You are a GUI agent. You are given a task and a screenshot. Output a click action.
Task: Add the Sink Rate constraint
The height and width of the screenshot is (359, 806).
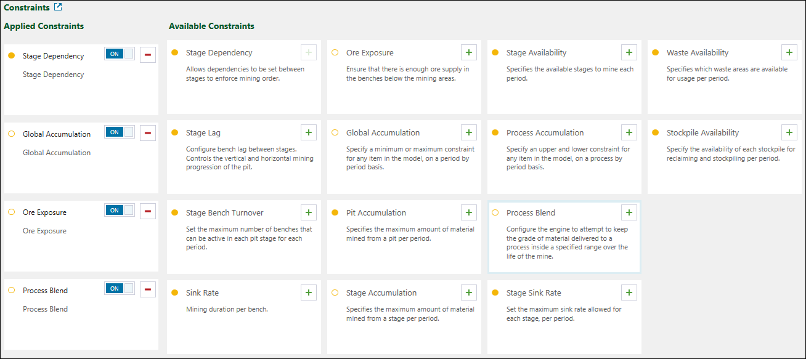click(x=308, y=292)
